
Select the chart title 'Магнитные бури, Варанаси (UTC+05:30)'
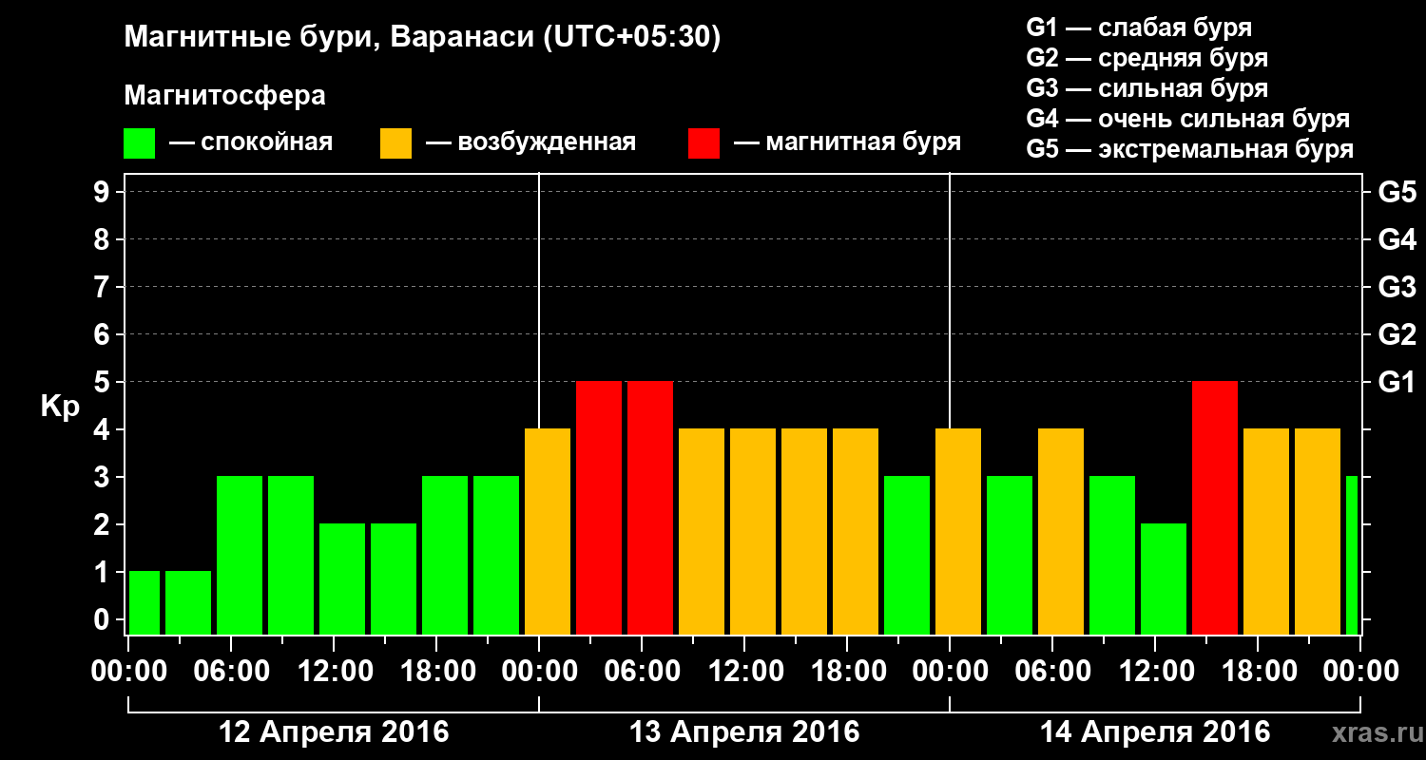coord(423,38)
